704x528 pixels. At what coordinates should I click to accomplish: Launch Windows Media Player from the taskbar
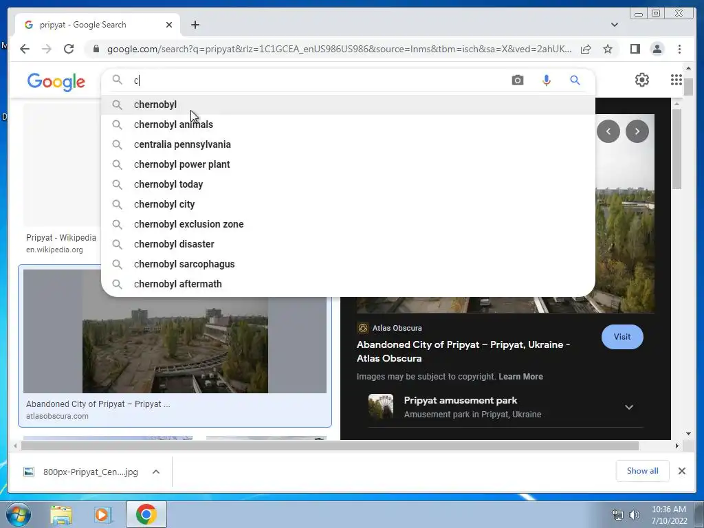pyautogui.click(x=103, y=514)
